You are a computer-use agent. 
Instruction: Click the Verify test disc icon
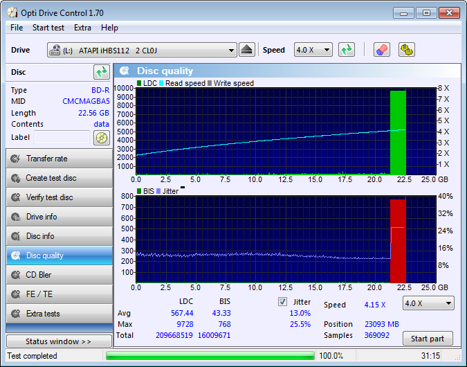tap(15, 197)
